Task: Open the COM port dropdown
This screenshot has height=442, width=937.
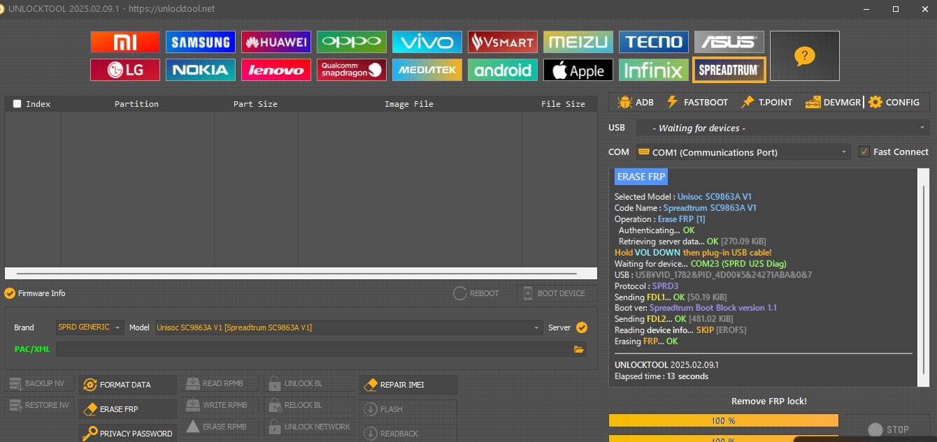Action: [743, 152]
